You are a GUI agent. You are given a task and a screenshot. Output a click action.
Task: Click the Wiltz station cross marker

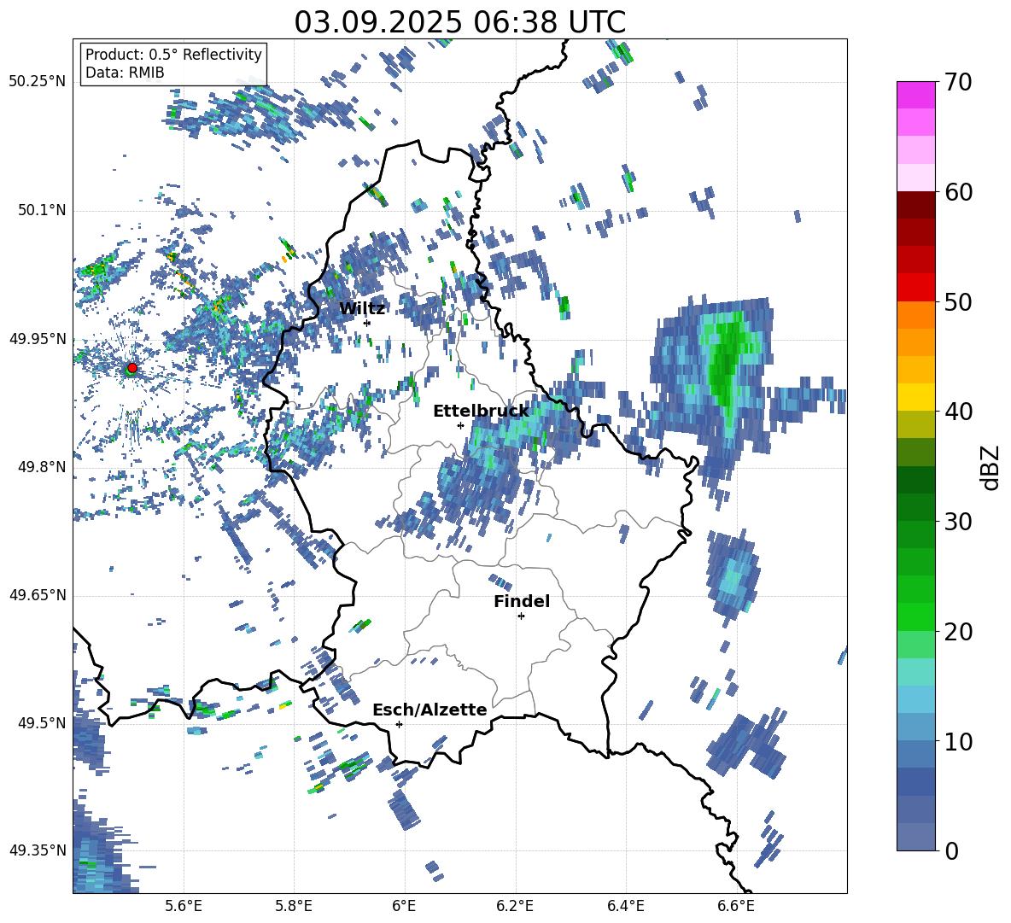pos(367,323)
